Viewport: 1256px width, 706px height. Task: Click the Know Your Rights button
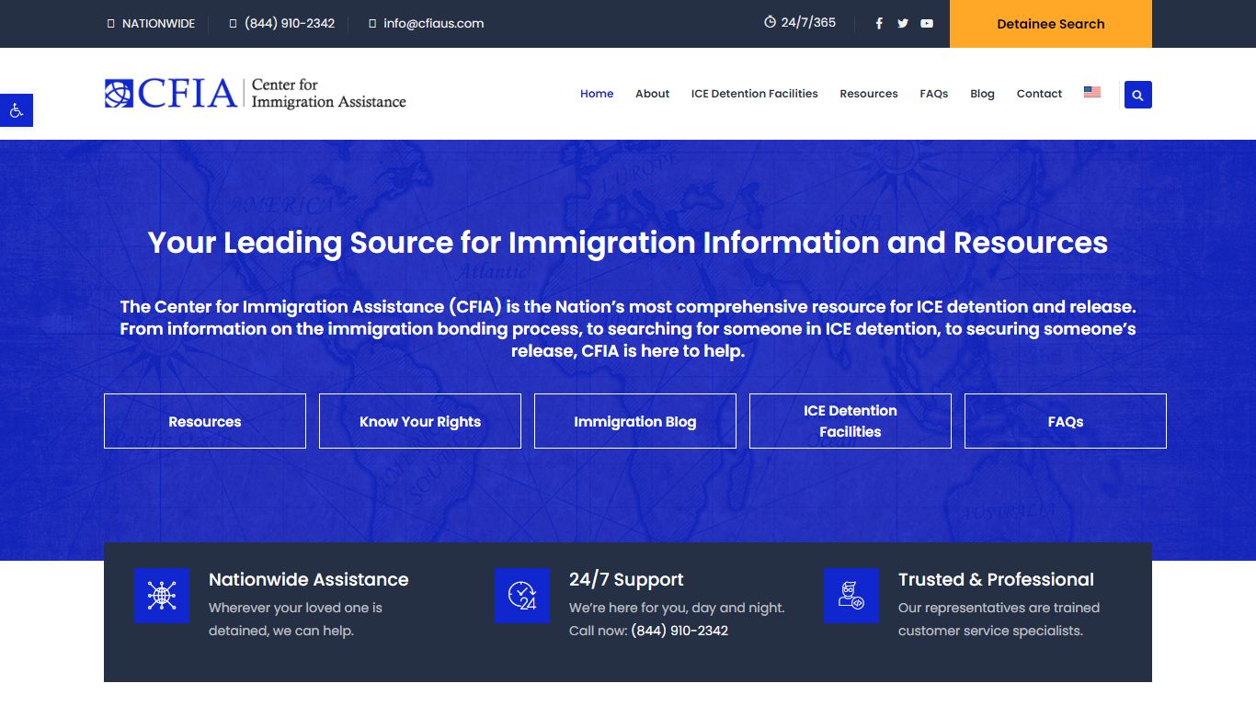pos(420,421)
